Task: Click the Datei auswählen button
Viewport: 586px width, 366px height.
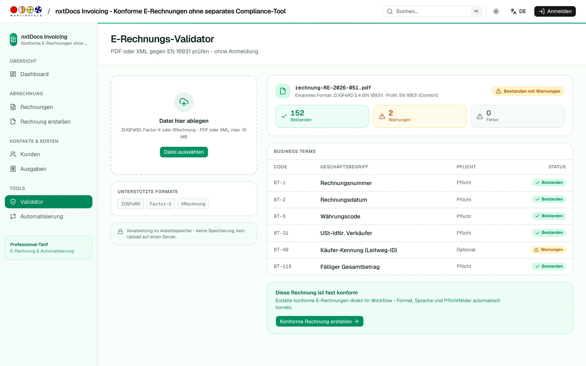Action: (x=184, y=152)
